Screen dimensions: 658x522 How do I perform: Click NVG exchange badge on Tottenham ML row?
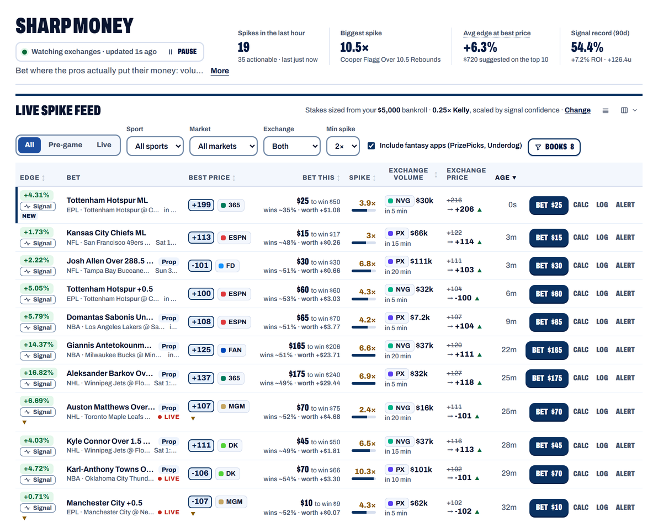(x=399, y=201)
